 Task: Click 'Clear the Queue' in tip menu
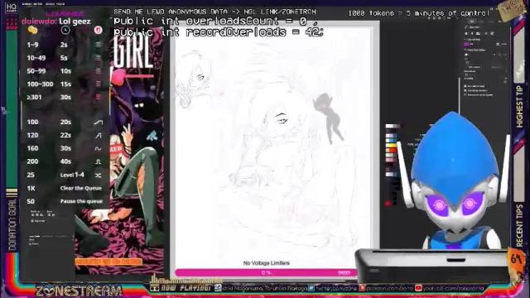(81, 188)
